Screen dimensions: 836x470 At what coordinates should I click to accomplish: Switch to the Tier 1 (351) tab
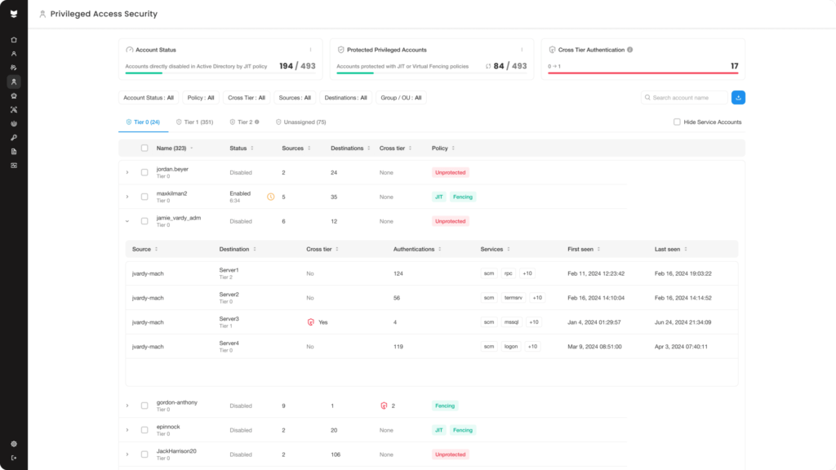point(194,122)
